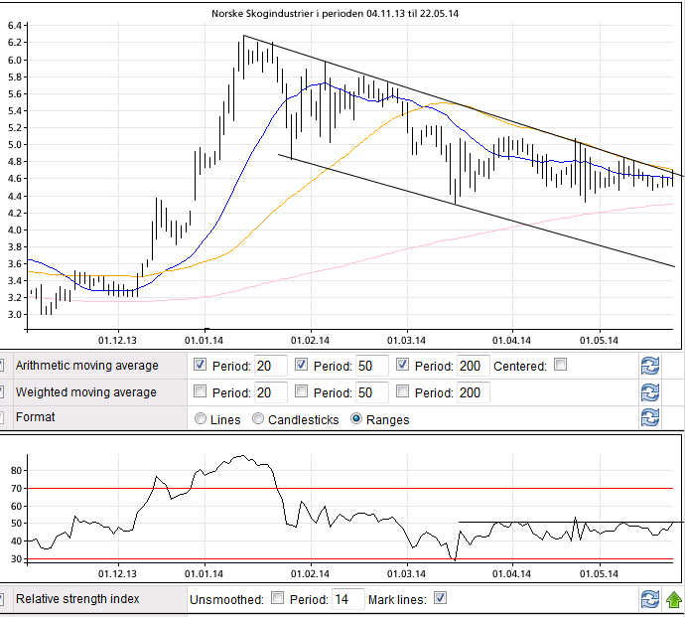Focus arithmetic average period field showing 200
The width and height of the screenshot is (685, 617).
[472, 366]
